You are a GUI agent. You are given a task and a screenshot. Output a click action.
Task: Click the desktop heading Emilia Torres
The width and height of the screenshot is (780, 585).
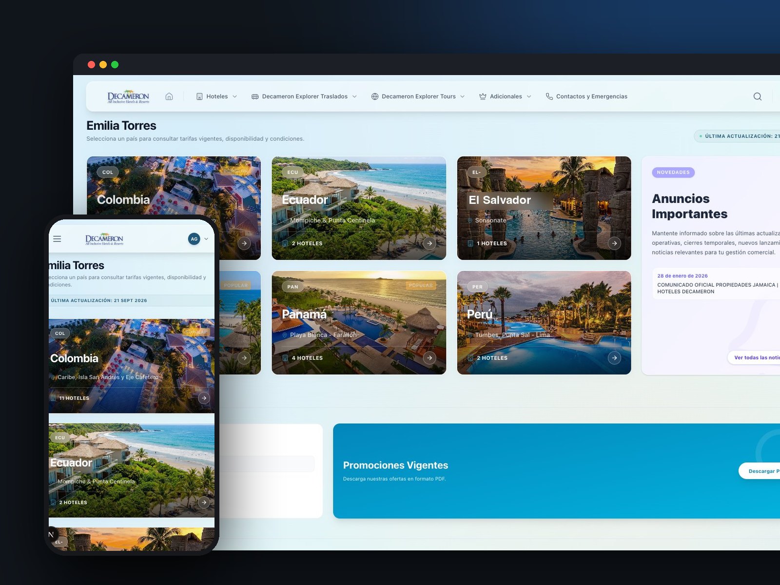pos(121,125)
